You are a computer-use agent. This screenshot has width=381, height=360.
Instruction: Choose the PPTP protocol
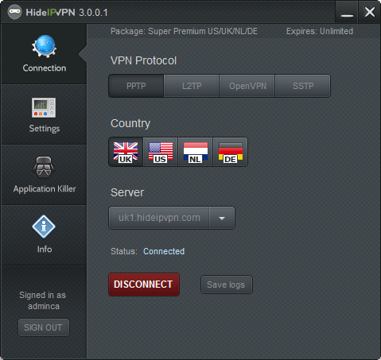click(136, 86)
